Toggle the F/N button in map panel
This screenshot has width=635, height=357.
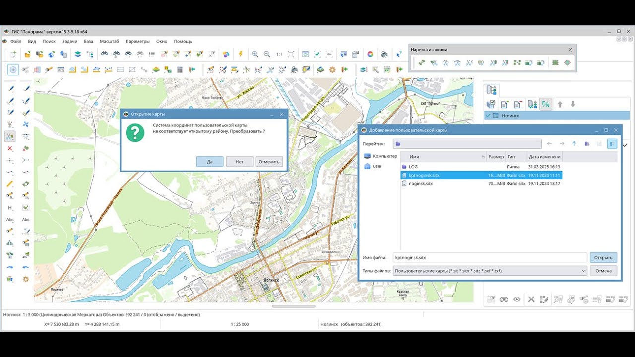[546, 104]
